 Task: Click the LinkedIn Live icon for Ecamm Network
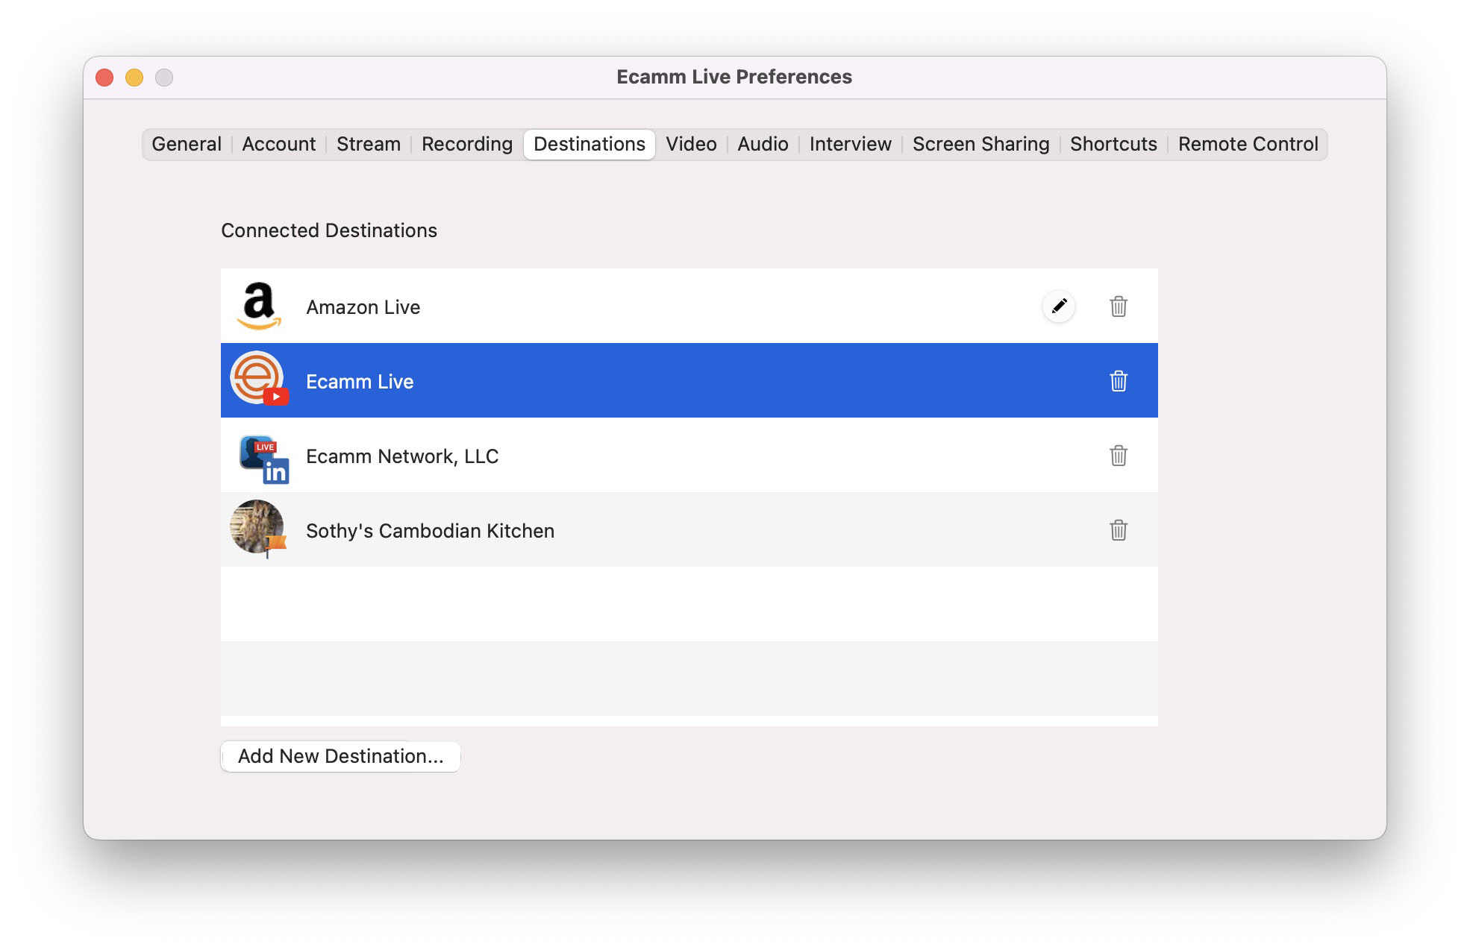(x=263, y=459)
